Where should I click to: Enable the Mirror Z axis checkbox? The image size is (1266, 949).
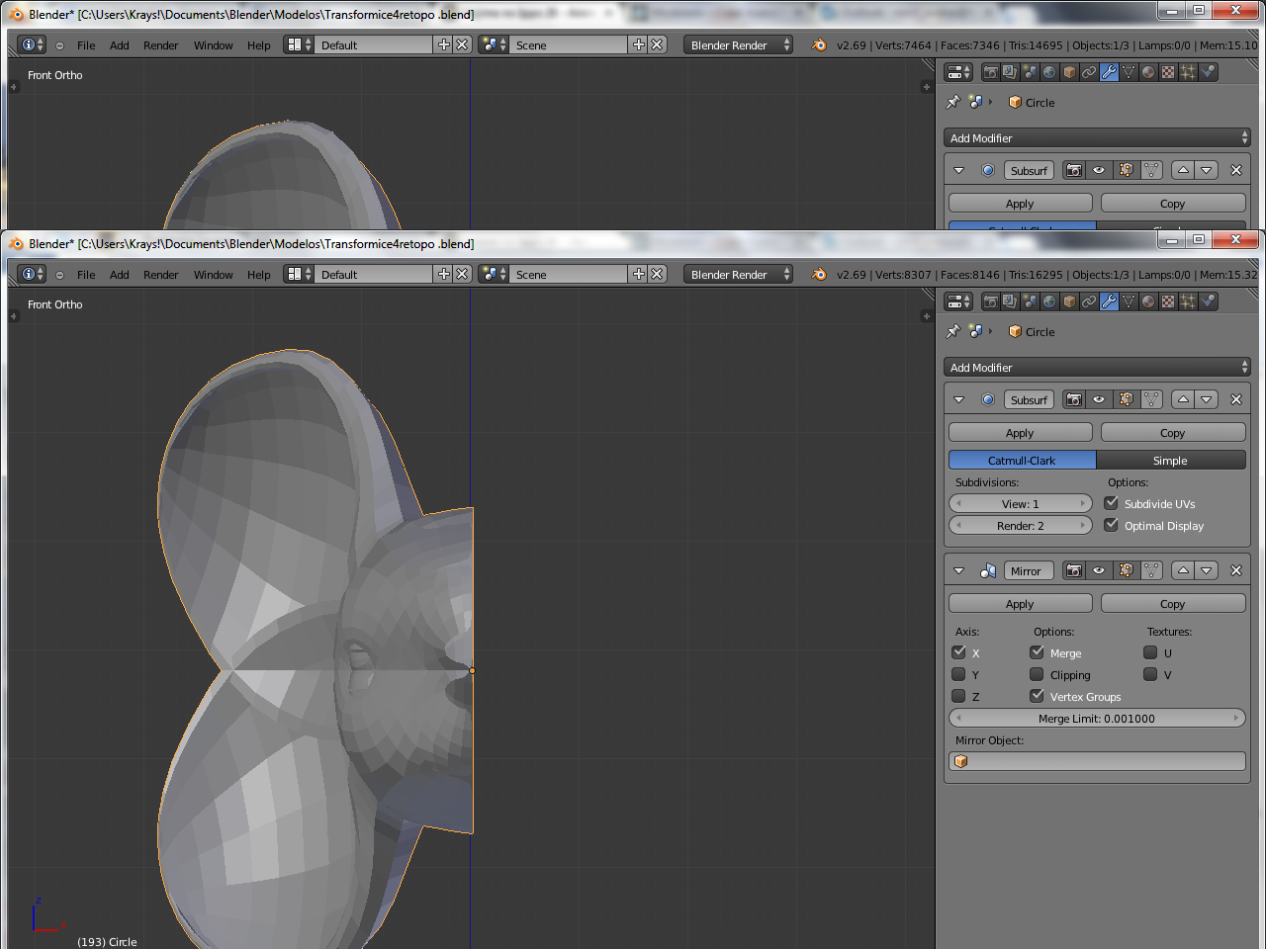(x=958, y=696)
